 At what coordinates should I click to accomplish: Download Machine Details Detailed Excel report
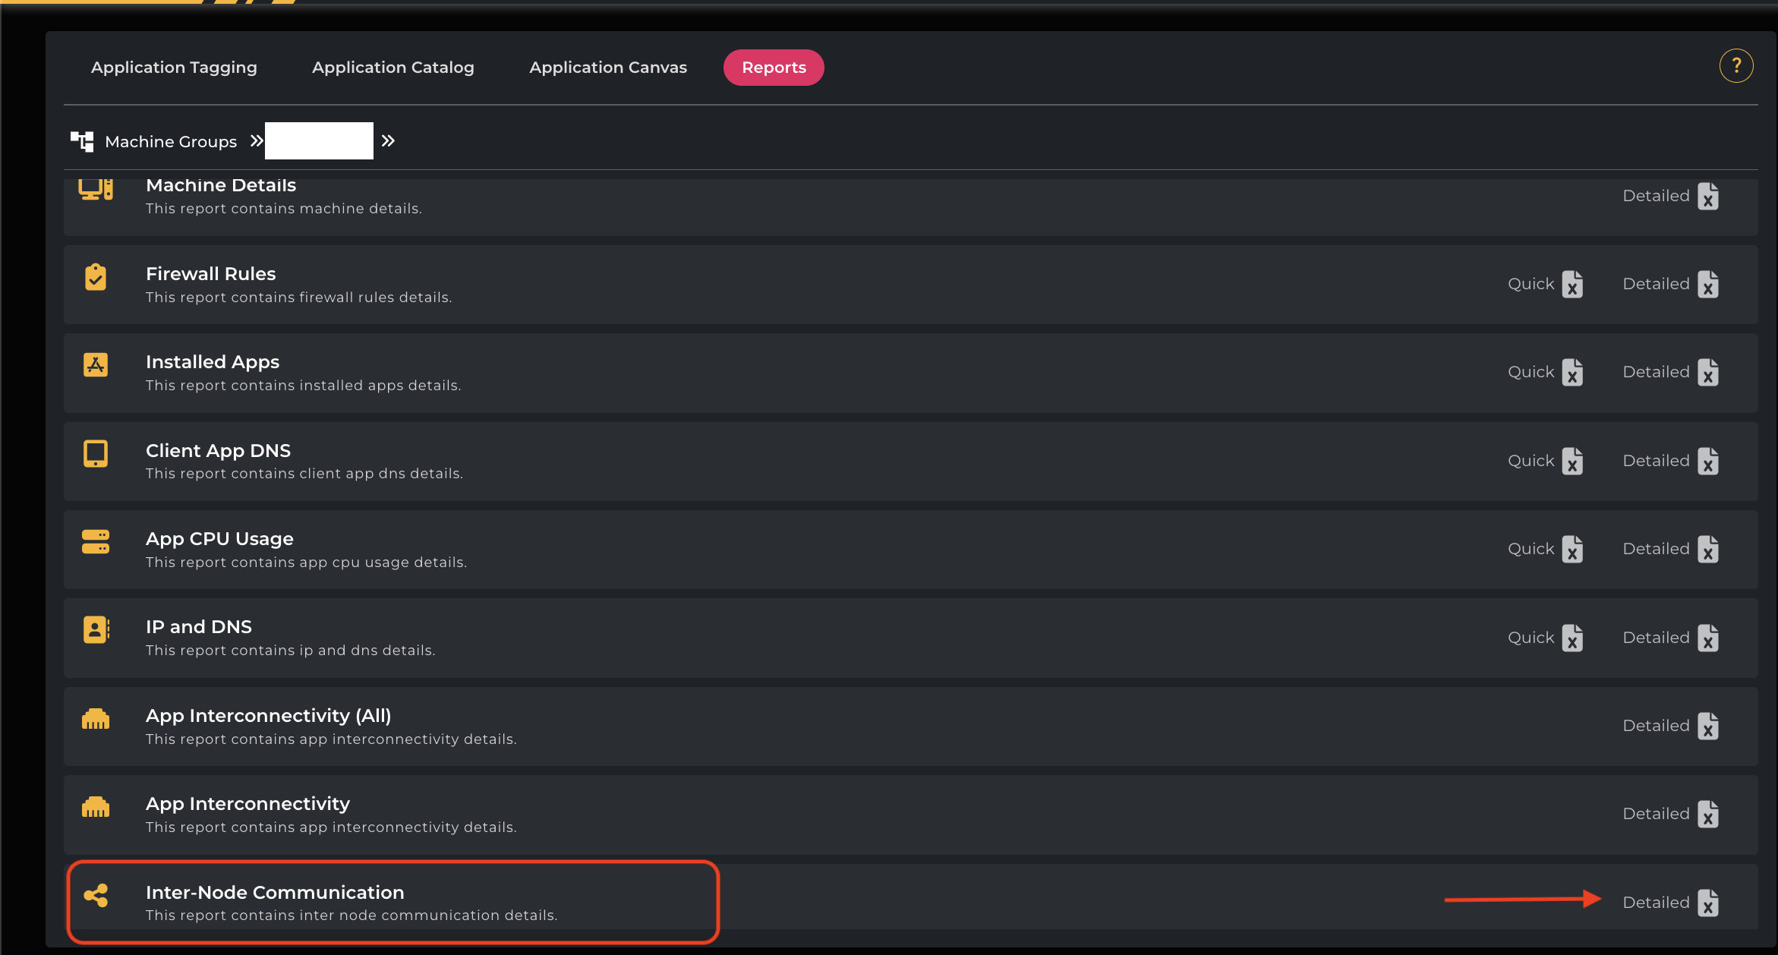click(1707, 197)
